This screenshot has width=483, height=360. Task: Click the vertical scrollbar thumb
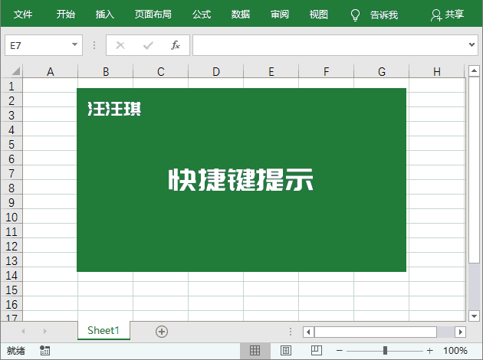click(x=474, y=170)
